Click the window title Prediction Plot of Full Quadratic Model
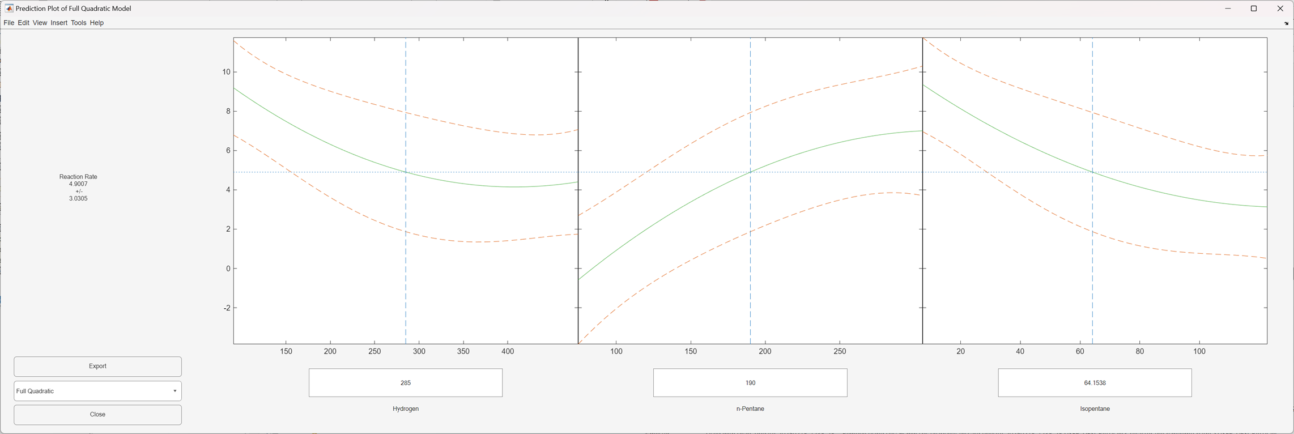Viewport: 1294px width, 434px height. click(74, 8)
